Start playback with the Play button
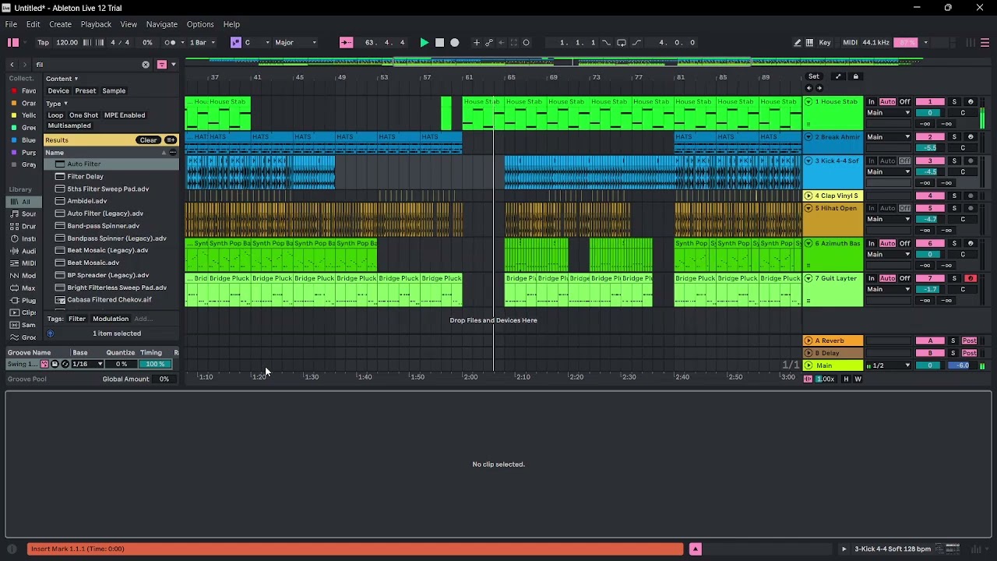Screen dimensions: 997x561 [424, 43]
